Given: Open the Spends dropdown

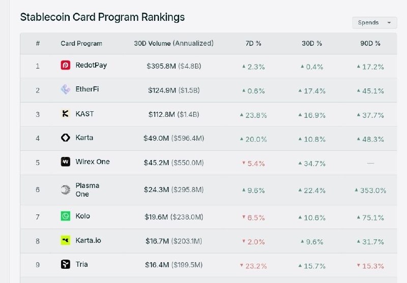Looking at the screenshot, I should coord(374,23).
